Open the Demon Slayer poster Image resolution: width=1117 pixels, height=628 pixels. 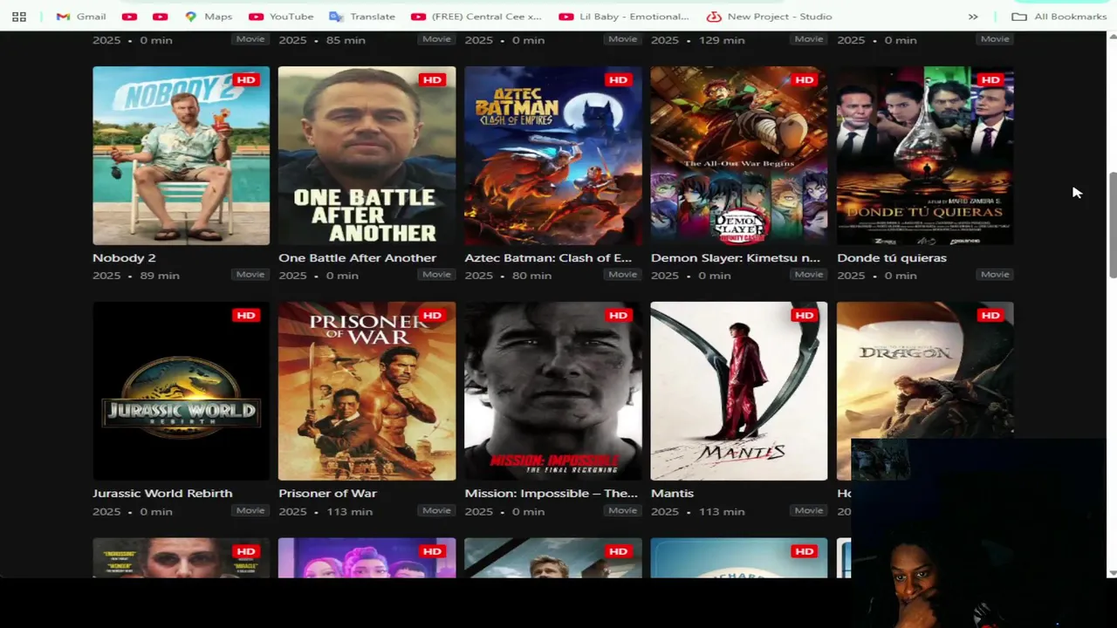[739, 155]
